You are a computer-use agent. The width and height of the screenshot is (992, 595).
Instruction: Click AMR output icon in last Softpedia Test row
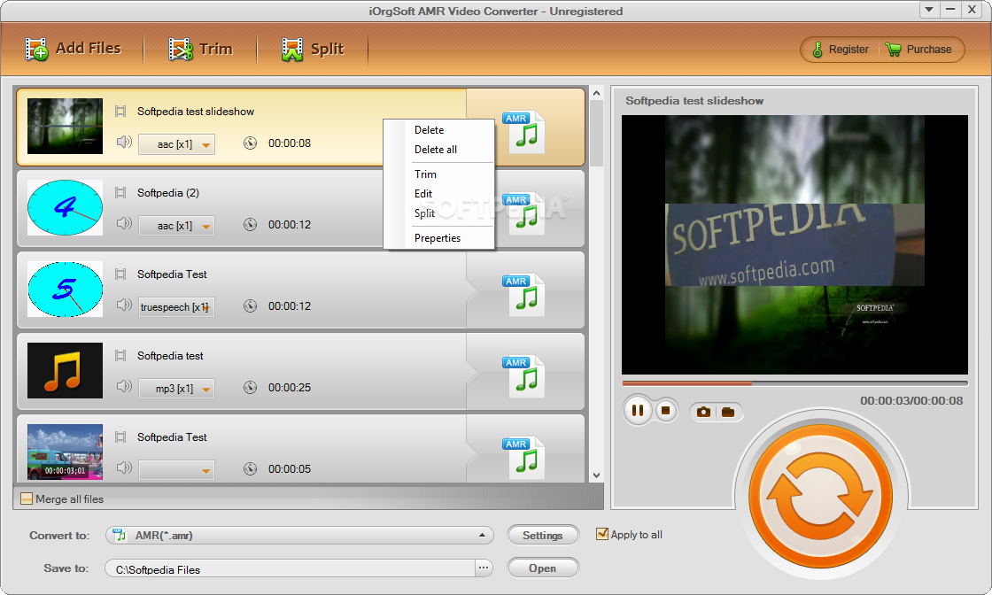(x=523, y=458)
